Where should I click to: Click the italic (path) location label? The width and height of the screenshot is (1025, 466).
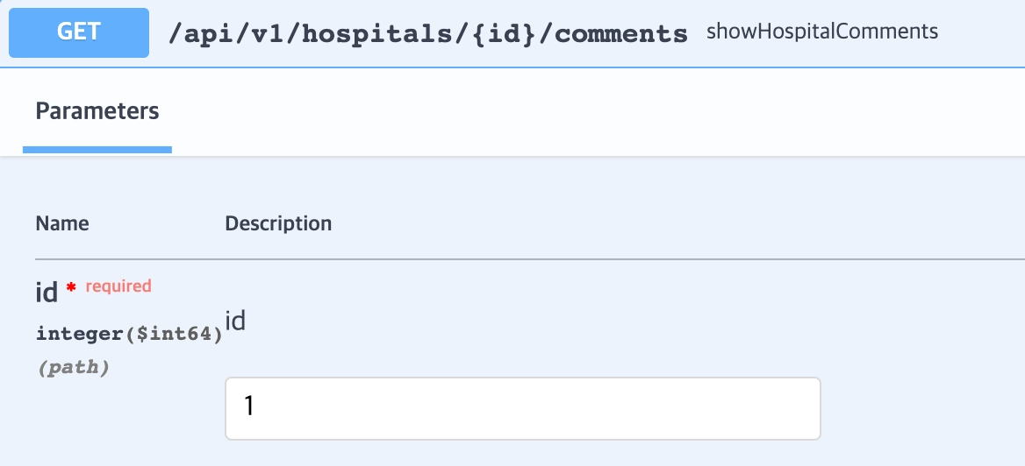point(73,368)
